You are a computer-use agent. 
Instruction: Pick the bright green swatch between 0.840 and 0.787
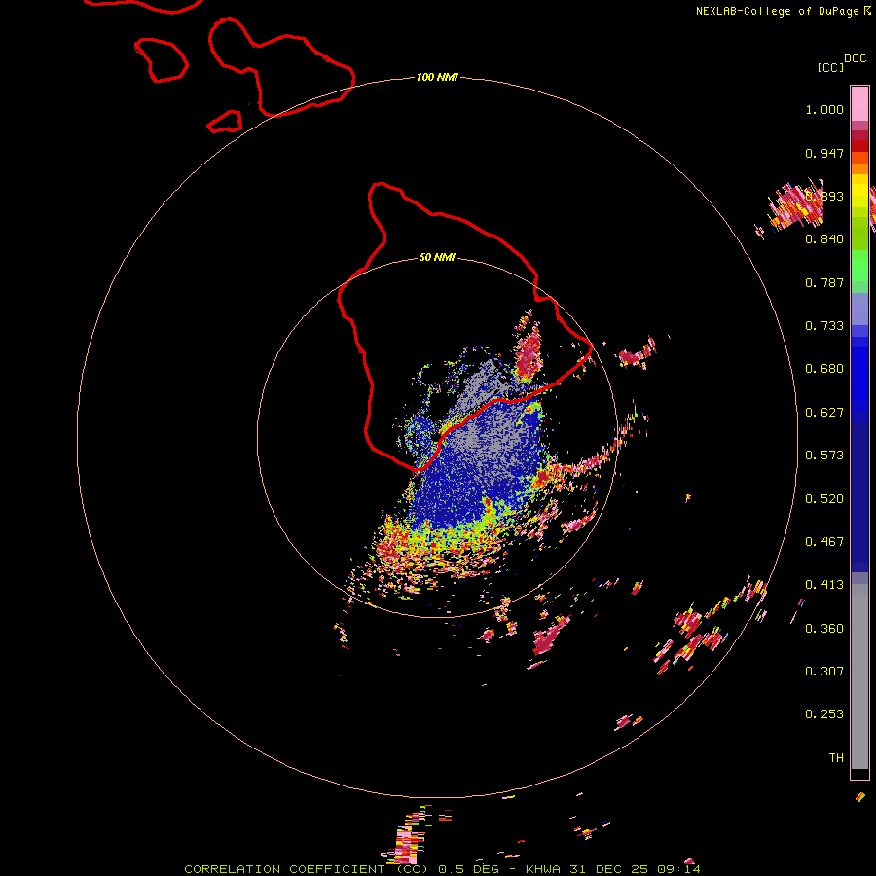(x=859, y=266)
